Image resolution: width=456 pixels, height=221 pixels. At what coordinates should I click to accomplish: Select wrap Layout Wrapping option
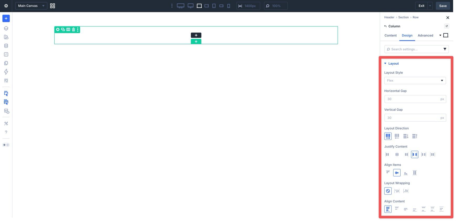tap(397, 191)
